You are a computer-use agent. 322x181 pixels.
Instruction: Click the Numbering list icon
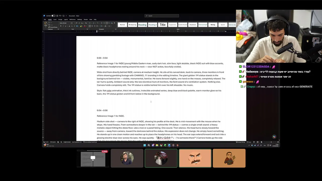tap(94, 23)
